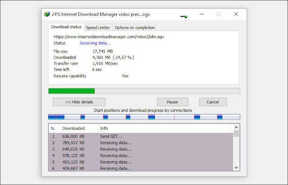Open the Speed Limiter tab

98,28
